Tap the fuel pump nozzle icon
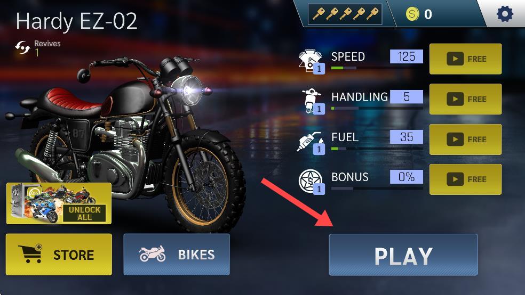The image size is (525, 295). (311, 143)
